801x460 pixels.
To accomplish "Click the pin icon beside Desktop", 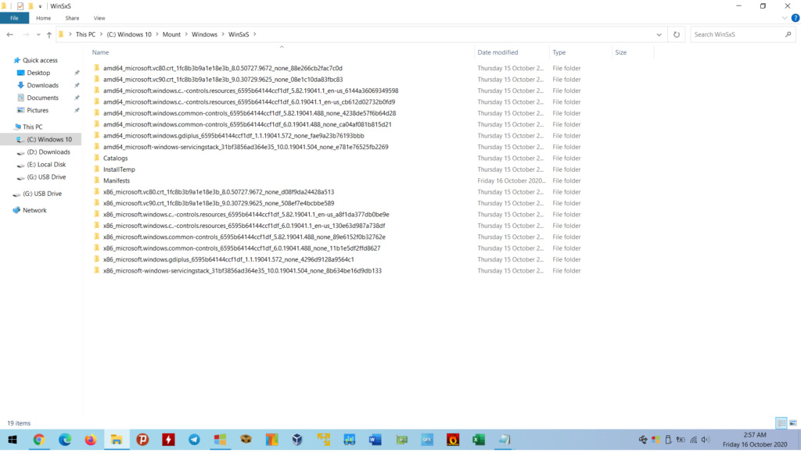I will (x=77, y=73).
